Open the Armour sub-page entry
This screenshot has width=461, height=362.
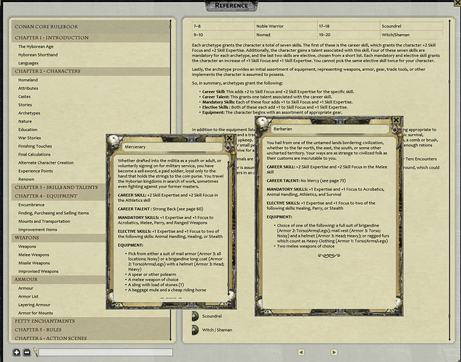pyautogui.click(x=25, y=288)
